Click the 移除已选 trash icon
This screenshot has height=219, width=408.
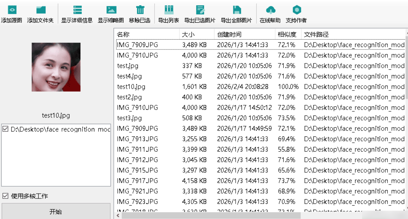[x=140, y=10]
